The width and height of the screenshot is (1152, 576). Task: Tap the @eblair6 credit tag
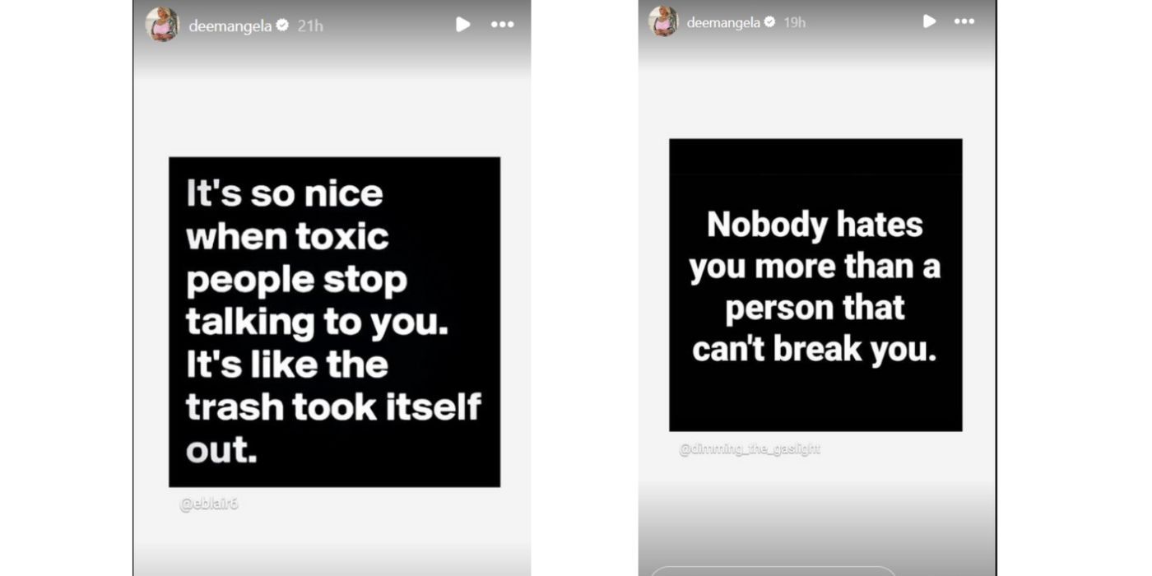pyautogui.click(x=209, y=504)
